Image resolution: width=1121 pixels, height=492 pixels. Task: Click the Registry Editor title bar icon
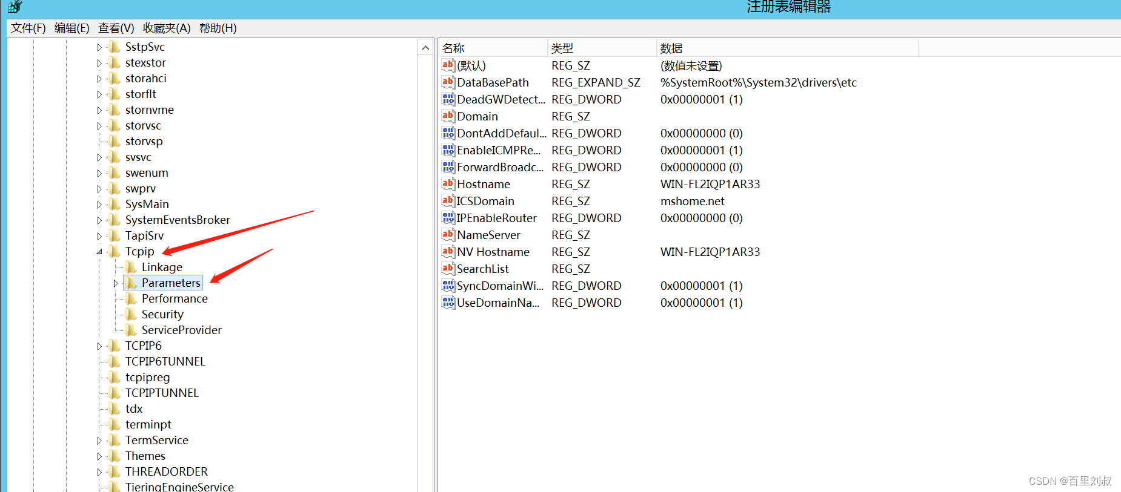(15, 7)
